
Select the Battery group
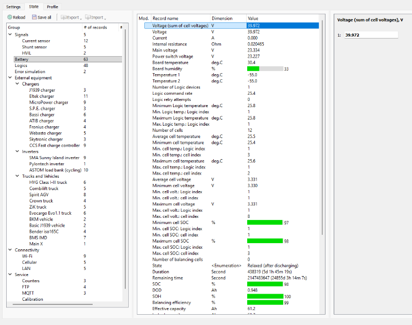[68, 59]
